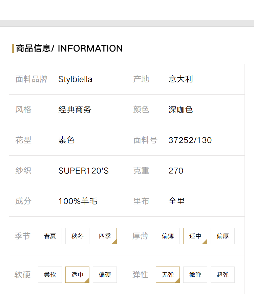Click the 成分 label
The height and width of the screenshot is (294, 254).
pos(23,201)
